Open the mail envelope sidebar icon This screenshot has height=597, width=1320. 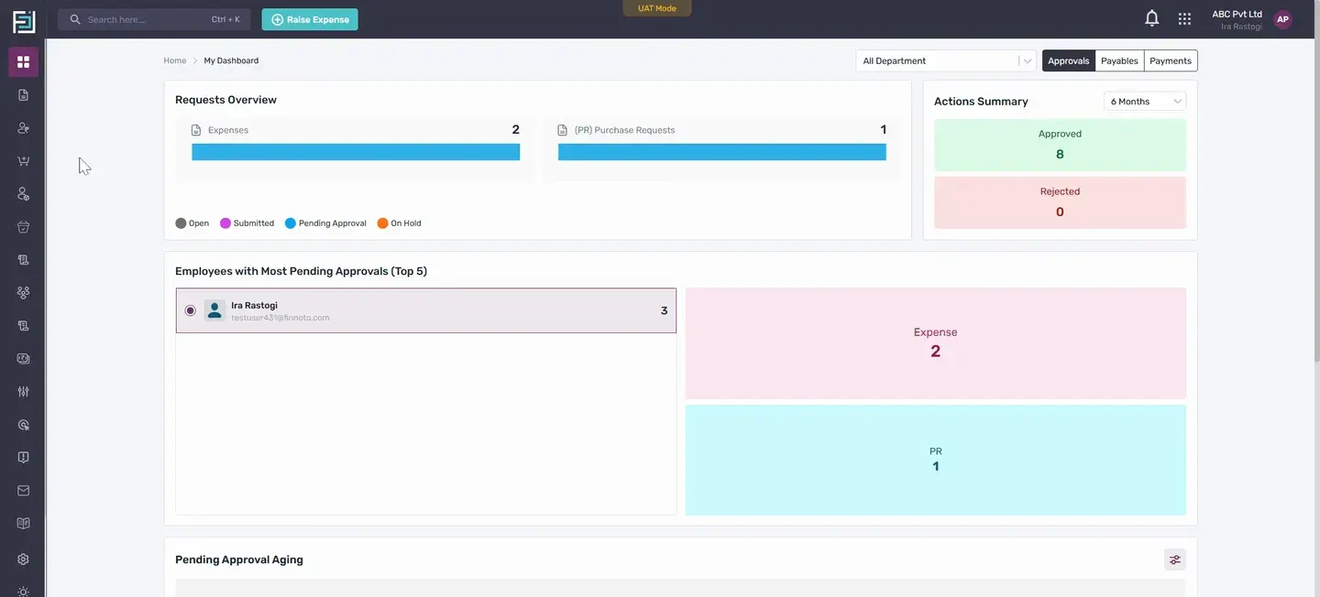pos(23,491)
